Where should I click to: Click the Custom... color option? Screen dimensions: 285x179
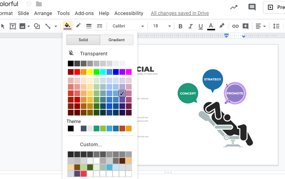pyautogui.click(x=91, y=144)
